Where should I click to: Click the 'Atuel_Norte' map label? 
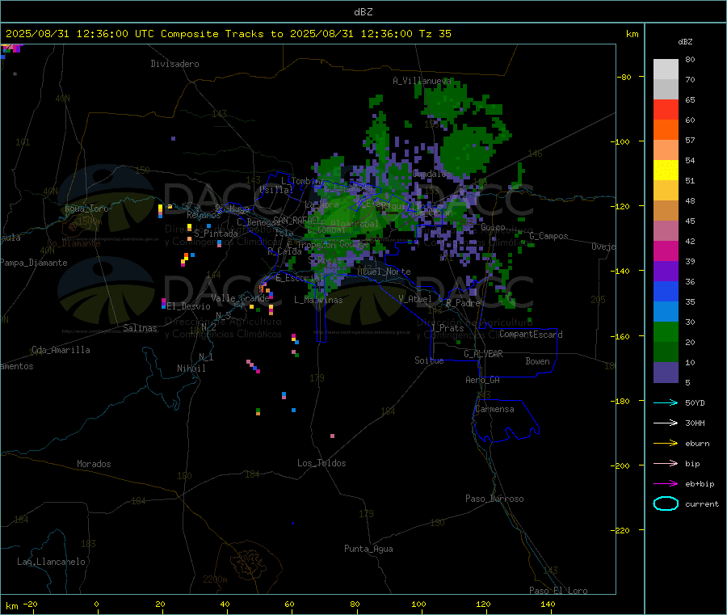pos(384,272)
